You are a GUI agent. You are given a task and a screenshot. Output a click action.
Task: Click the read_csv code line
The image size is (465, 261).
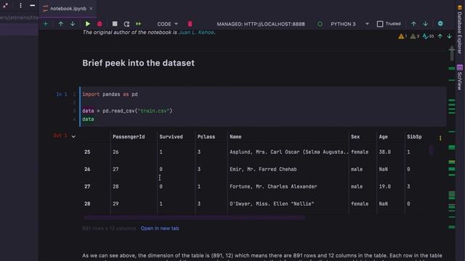point(127,111)
